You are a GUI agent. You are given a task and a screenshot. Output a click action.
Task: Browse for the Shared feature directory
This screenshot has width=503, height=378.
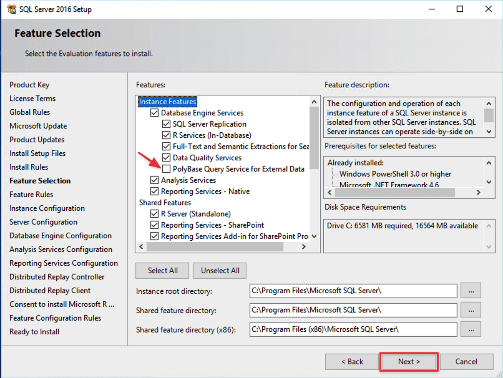pos(471,309)
